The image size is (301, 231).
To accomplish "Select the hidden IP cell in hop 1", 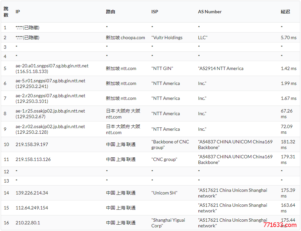I will click(27, 28).
